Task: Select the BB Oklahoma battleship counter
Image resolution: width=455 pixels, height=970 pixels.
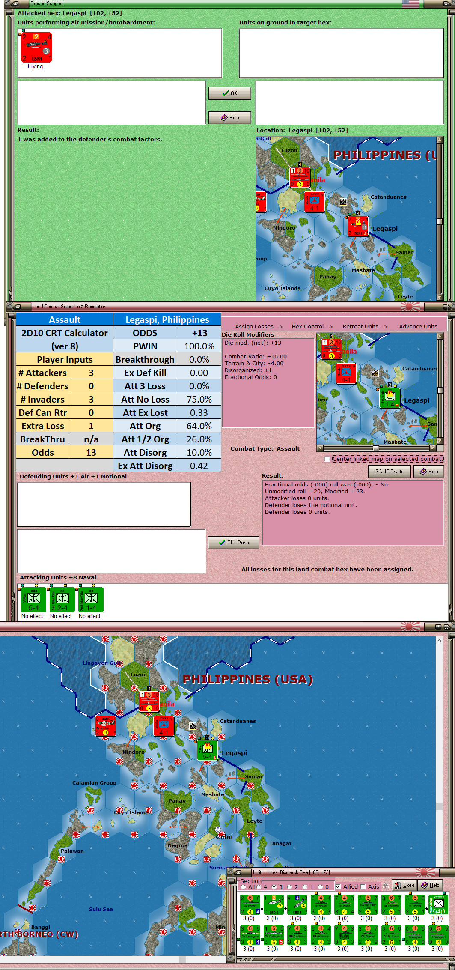Action: pyautogui.click(x=321, y=935)
